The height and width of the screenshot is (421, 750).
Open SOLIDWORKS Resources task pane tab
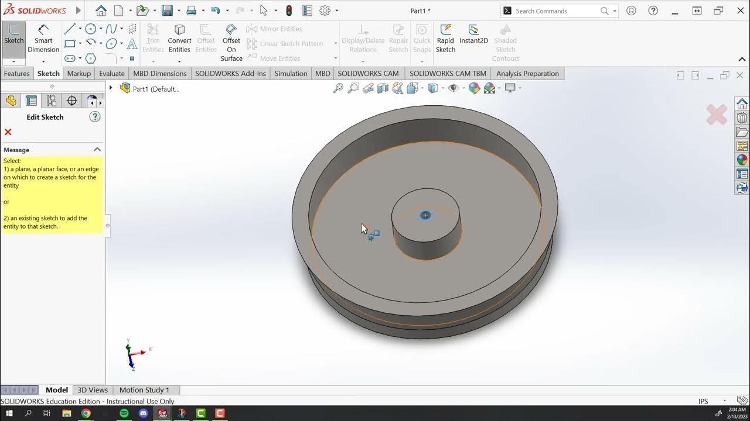(742, 104)
